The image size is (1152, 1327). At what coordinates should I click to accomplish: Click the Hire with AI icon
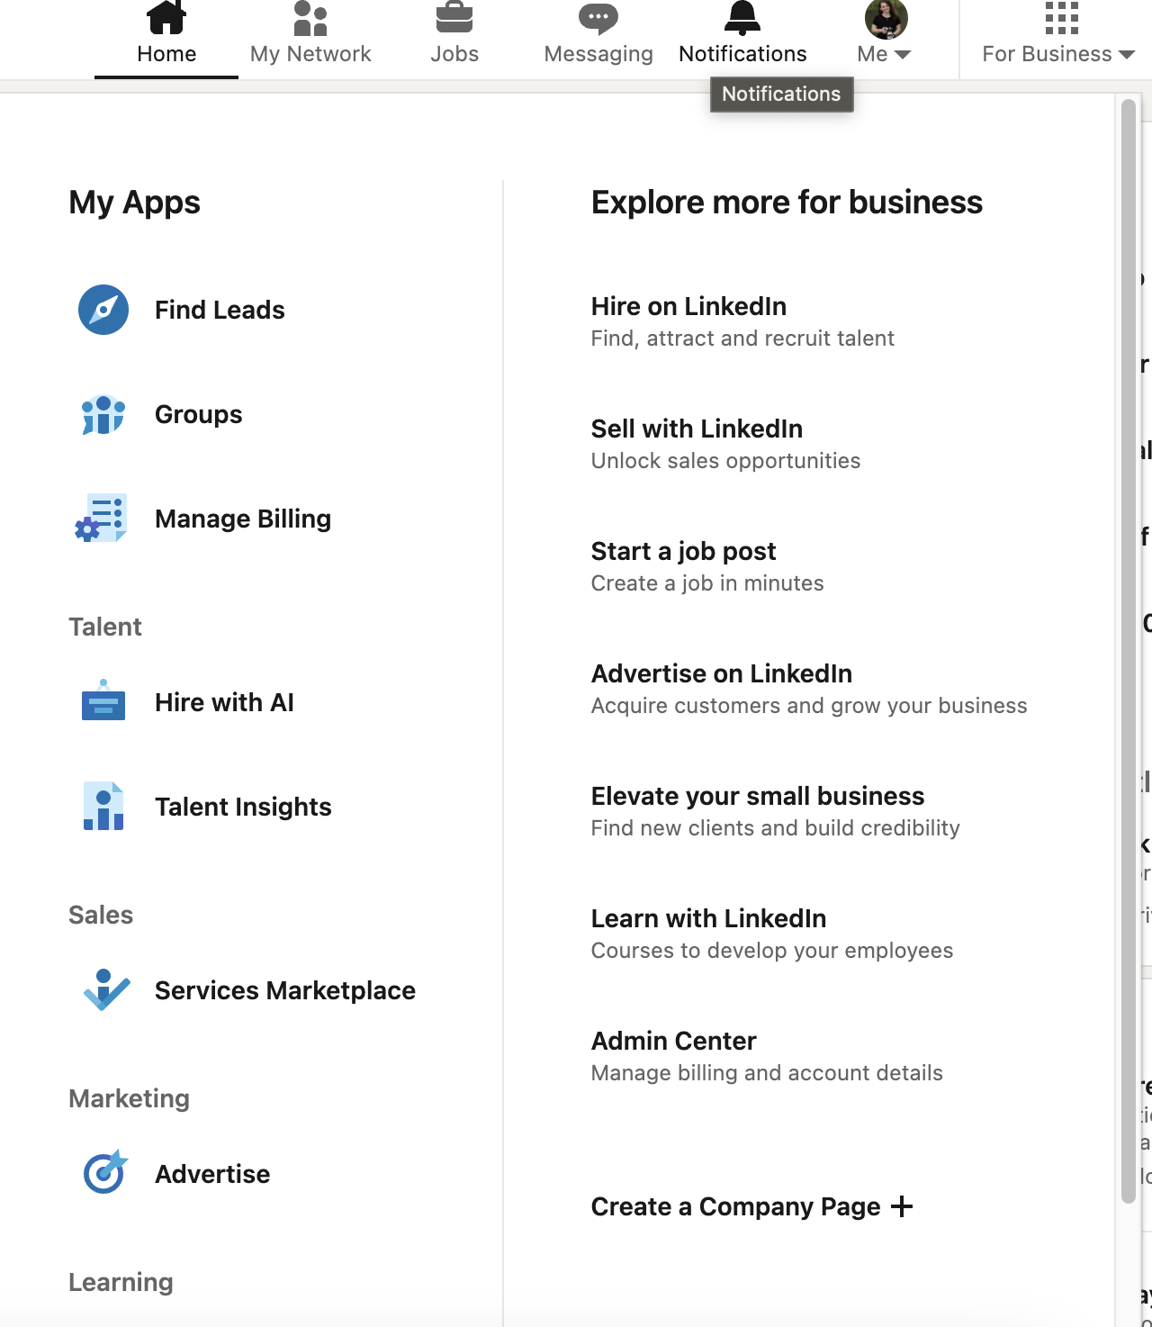coord(103,700)
